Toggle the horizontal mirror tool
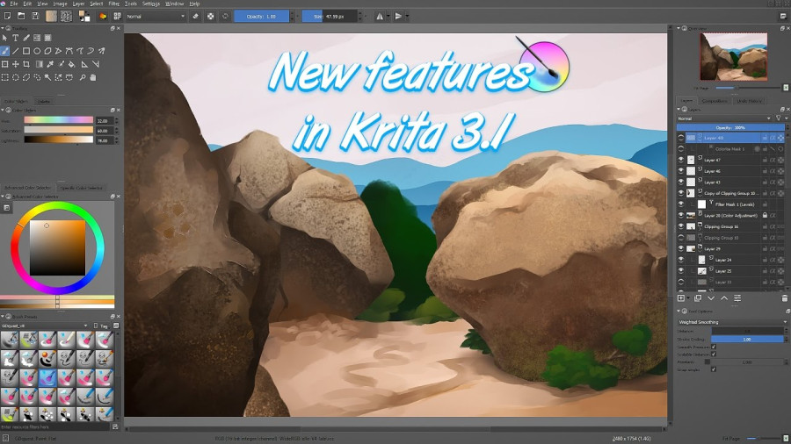Screen dimensions: 791x444 (x=380, y=16)
